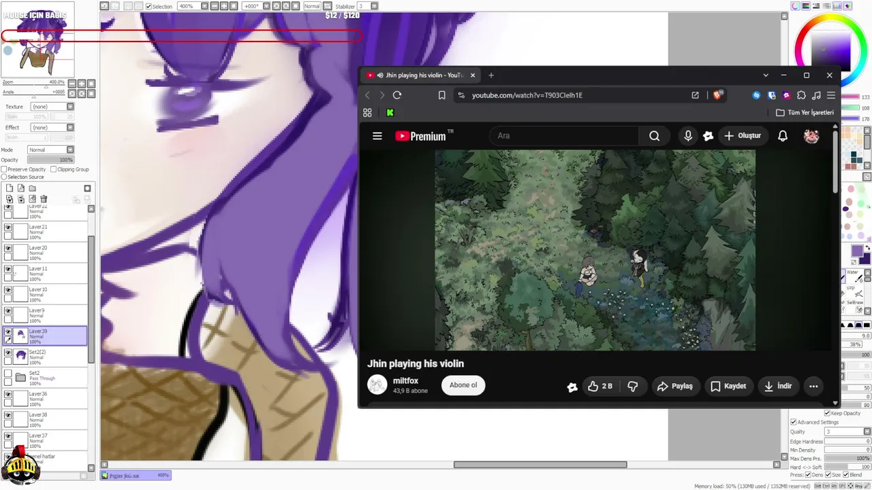Dislike the Jhin violin video
Viewport: 872px width, 490px height.
633,386
